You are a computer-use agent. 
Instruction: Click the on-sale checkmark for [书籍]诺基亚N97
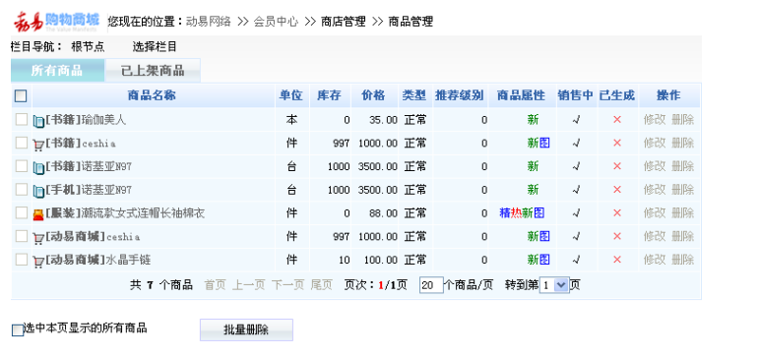coord(576,166)
